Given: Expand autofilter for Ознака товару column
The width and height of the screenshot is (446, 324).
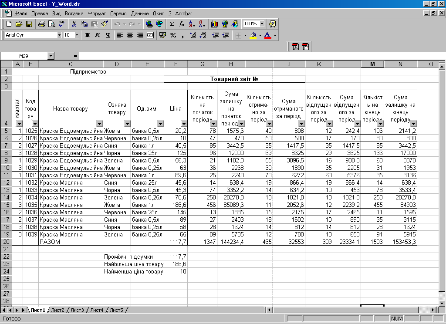Looking at the screenshot, I should (x=127, y=124).
